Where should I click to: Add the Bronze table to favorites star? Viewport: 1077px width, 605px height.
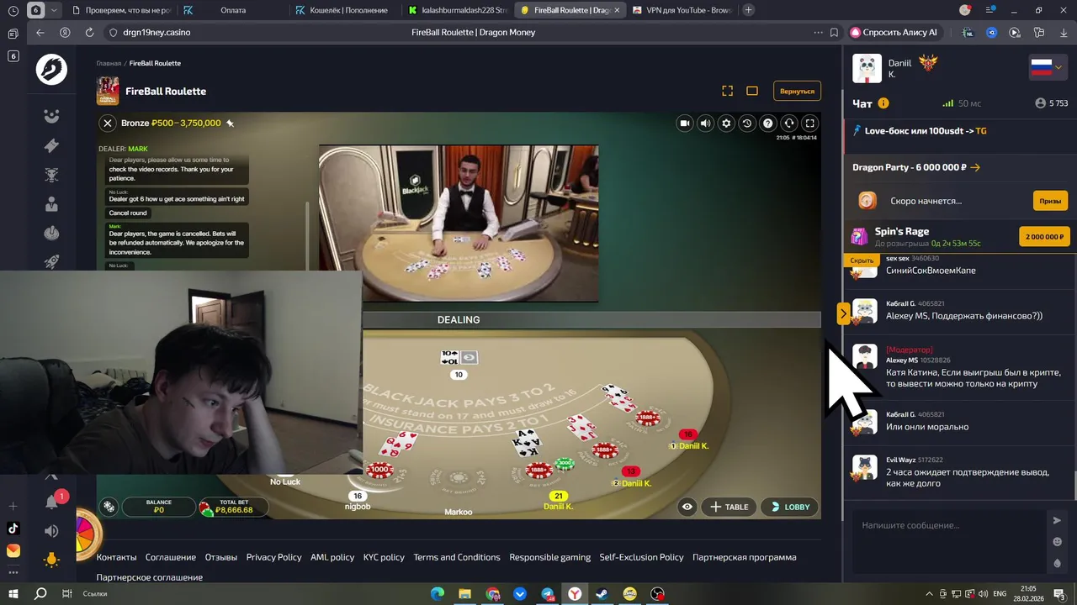pos(230,124)
